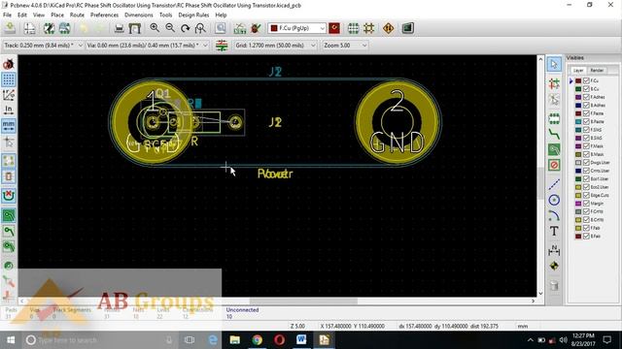Open the FreeRoute autorouter icon
Viewport: 622px width, 349px height.
(x=389, y=28)
